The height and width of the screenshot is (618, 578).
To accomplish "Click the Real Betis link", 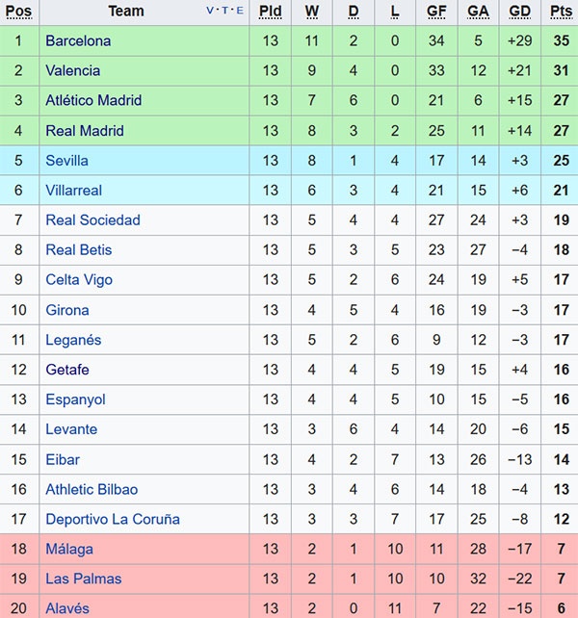I will 79,250.
